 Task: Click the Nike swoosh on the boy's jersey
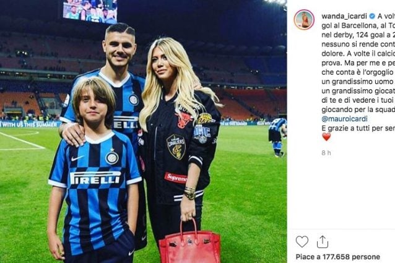click(x=77, y=158)
